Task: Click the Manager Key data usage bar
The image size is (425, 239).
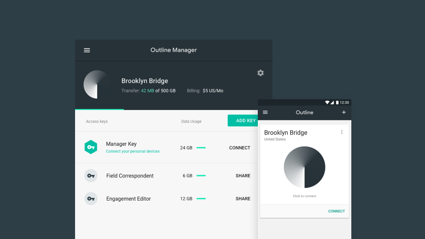Action: pyautogui.click(x=201, y=148)
